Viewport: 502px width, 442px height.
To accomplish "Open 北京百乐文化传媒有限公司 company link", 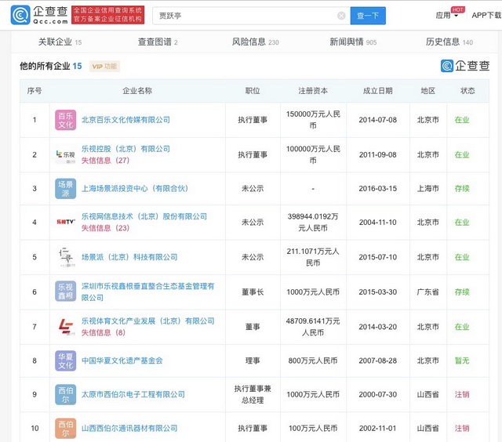I will 125,120.
